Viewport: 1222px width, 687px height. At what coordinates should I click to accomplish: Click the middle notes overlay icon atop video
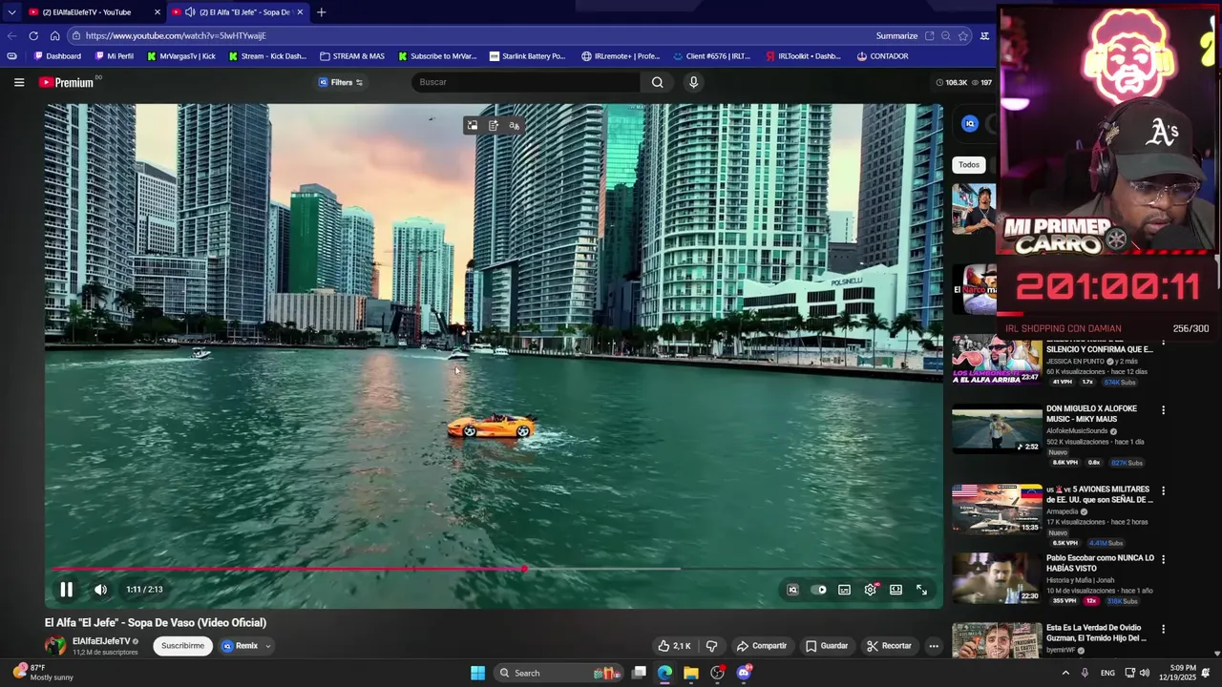click(x=494, y=126)
